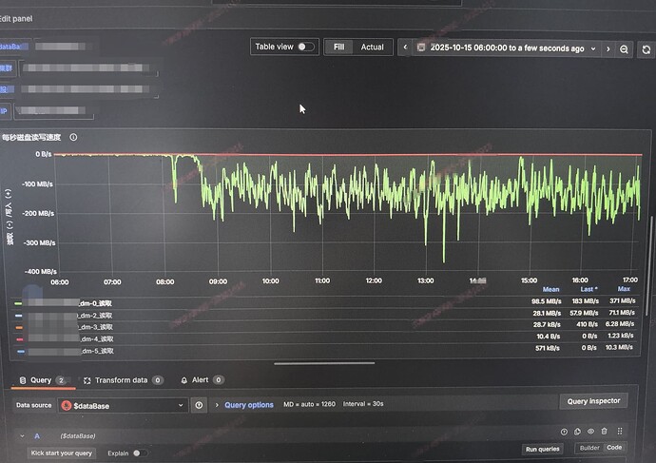Show panel description info icon
This screenshot has height=463, width=656.
73,137
